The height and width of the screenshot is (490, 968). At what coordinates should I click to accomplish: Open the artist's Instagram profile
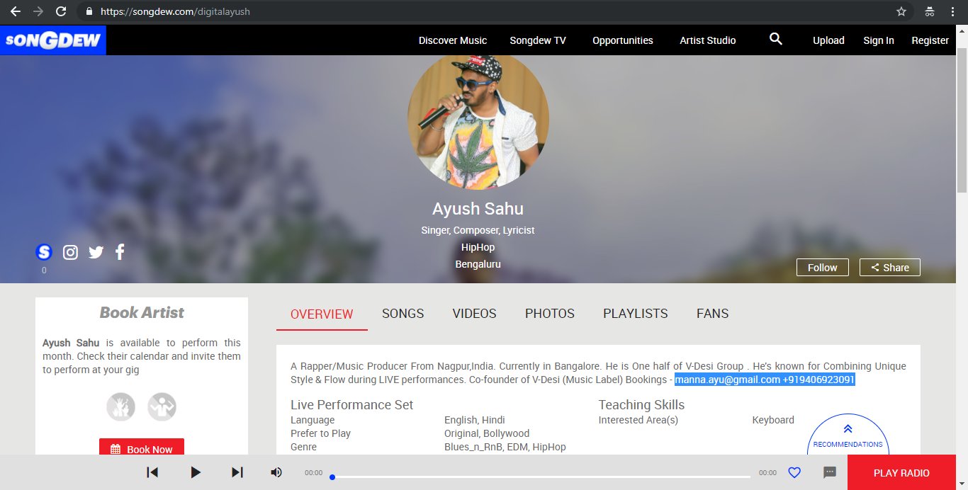pos(70,252)
